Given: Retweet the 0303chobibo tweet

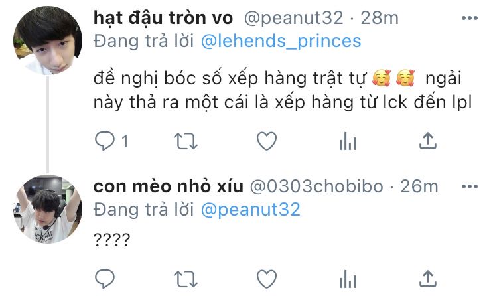Looking at the screenshot, I should click(x=186, y=279).
